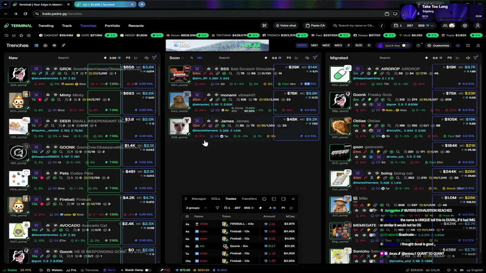486x273 pixels.
Task: Open the user profile icon
Action: [478, 25]
